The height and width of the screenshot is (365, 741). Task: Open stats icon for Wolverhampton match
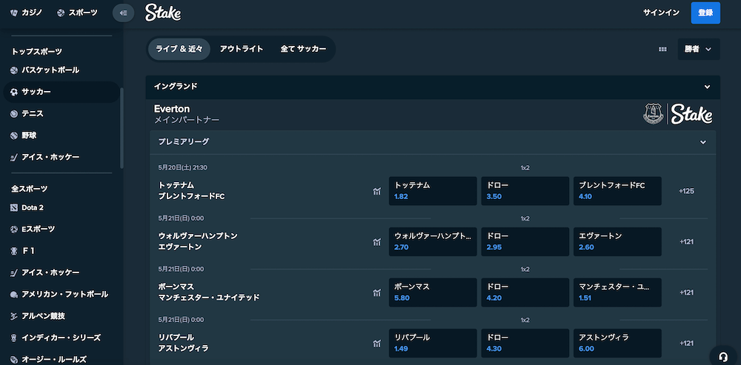tap(376, 242)
